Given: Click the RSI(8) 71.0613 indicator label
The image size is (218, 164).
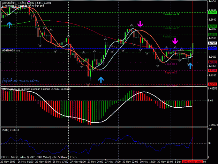Looking at the screenshot, I should pos(10,130).
